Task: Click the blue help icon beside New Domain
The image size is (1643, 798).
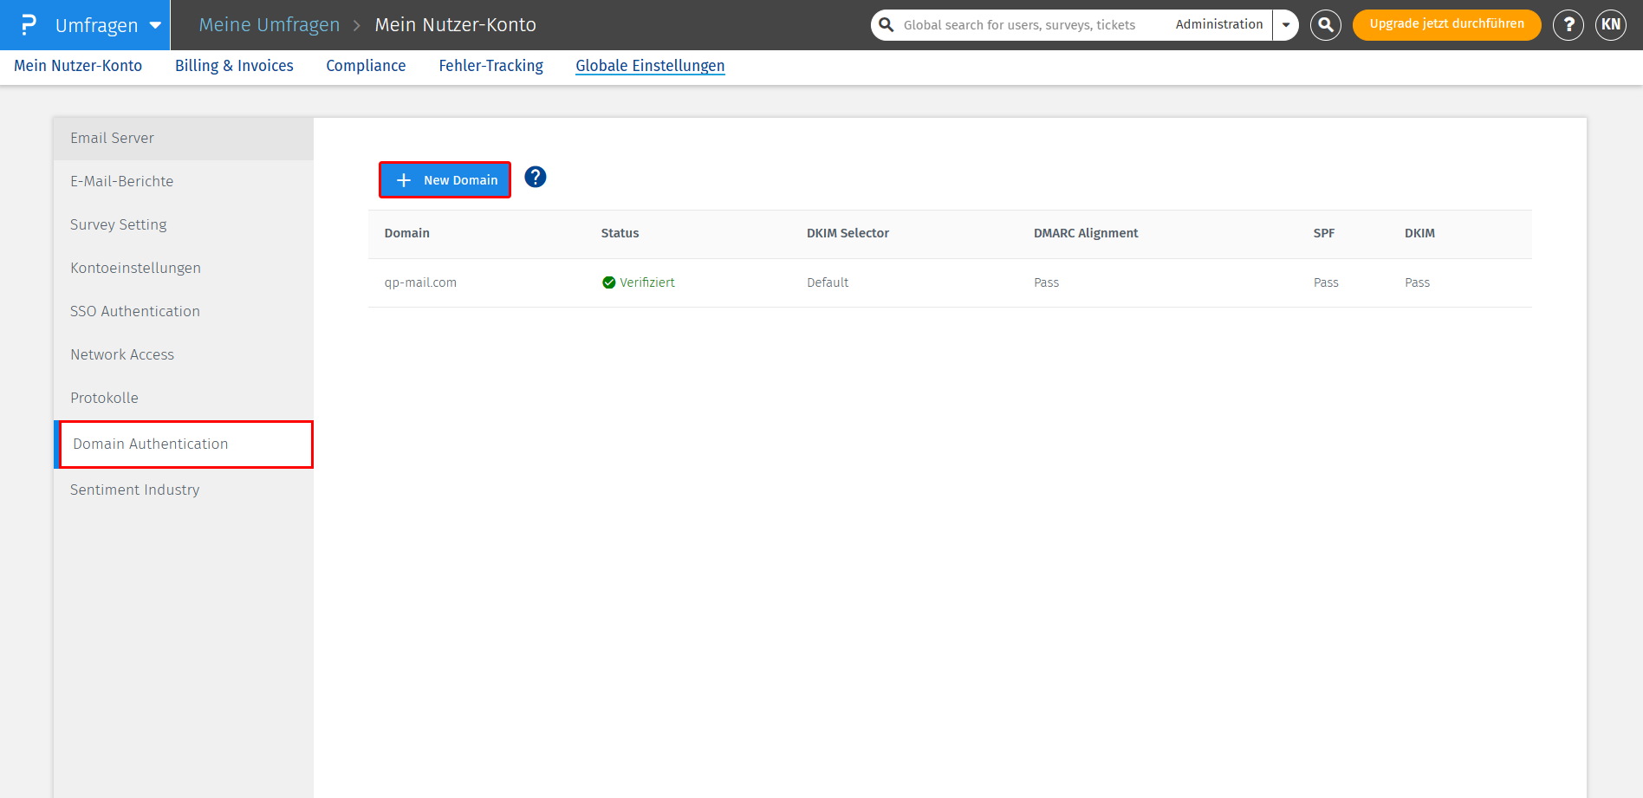Action: tap(536, 178)
